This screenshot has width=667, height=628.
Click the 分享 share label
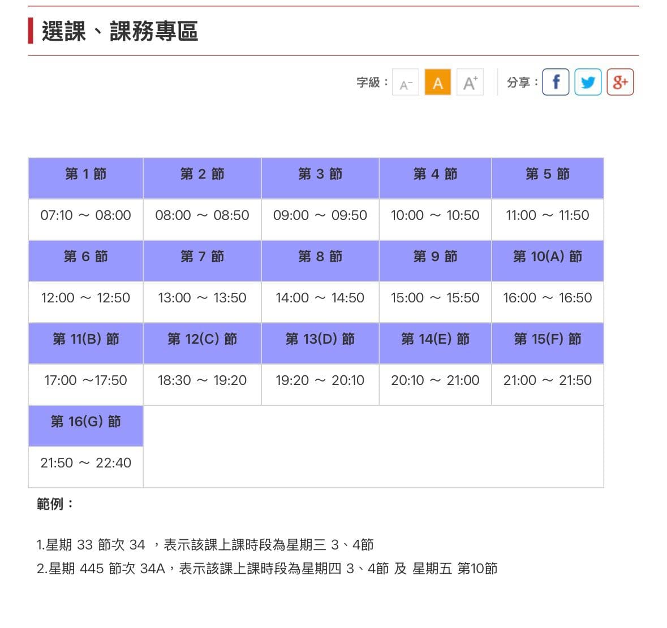click(523, 82)
